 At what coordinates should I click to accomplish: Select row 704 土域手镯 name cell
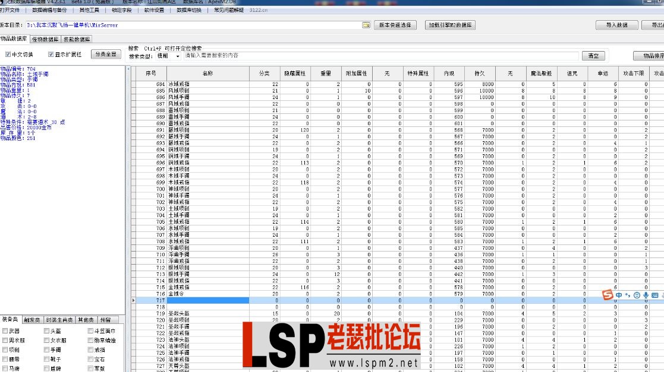[207, 215]
